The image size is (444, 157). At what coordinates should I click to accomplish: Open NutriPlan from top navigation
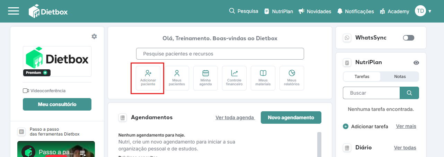point(278,11)
